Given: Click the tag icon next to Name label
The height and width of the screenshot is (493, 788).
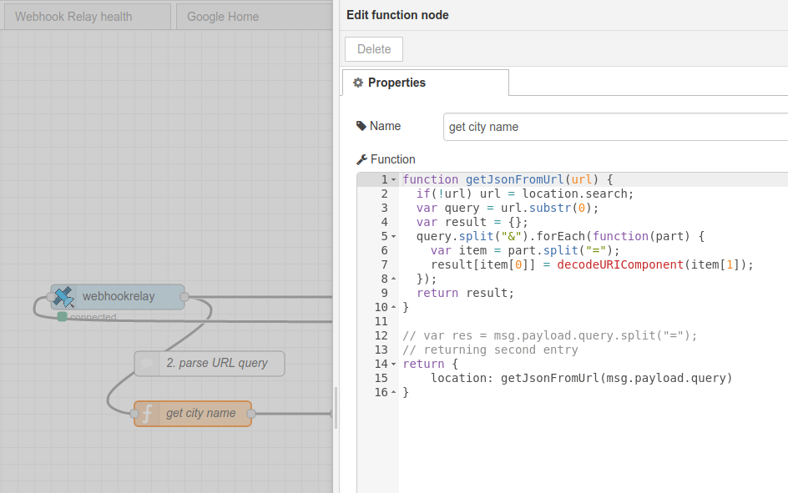Looking at the screenshot, I should [x=361, y=126].
